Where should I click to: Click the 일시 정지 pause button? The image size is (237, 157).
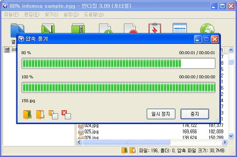click(x=161, y=114)
